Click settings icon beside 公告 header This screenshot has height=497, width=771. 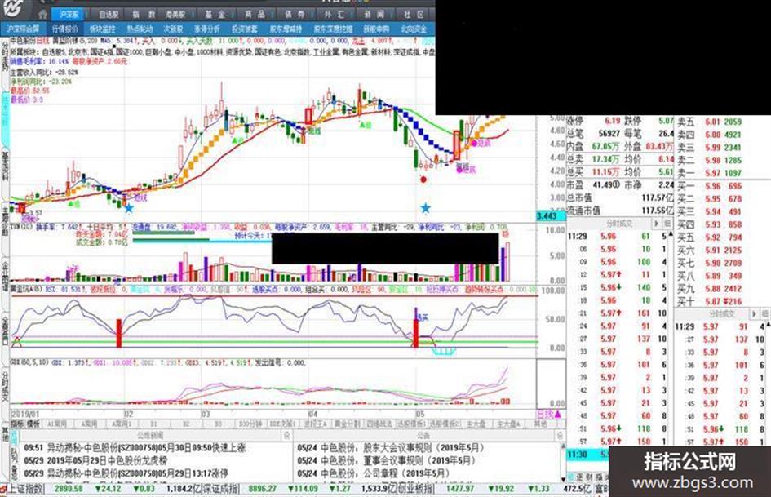click(560, 436)
